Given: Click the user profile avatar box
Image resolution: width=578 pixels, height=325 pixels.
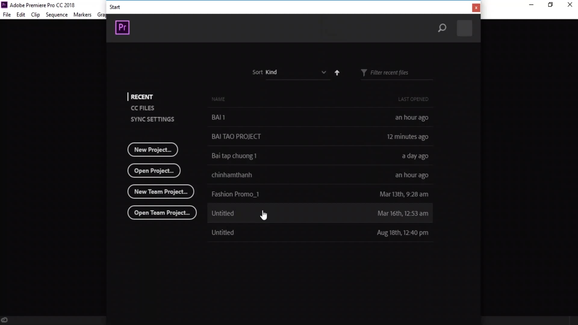Looking at the screenshot, I should tap(464, 28).
